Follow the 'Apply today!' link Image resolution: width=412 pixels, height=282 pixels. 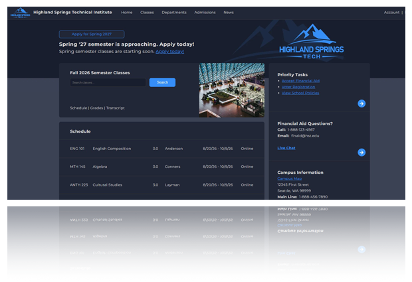(x=169, y=51)
